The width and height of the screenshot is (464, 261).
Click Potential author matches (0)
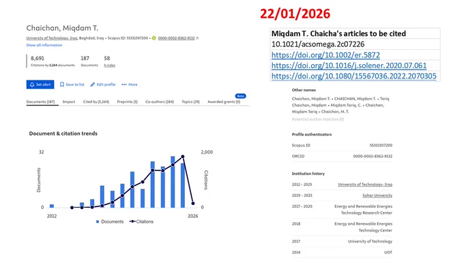[x=318, y=119]
